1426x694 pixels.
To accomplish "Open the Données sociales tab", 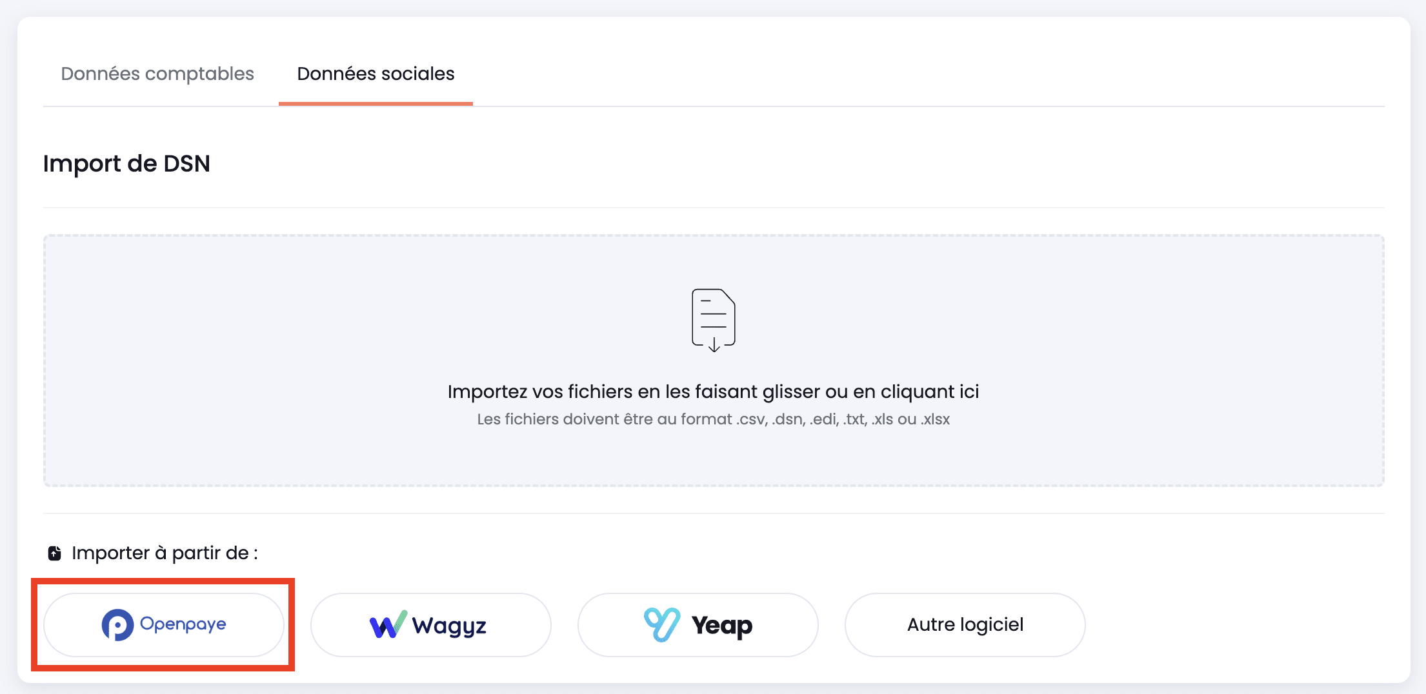I will click(x=375, y=74).
